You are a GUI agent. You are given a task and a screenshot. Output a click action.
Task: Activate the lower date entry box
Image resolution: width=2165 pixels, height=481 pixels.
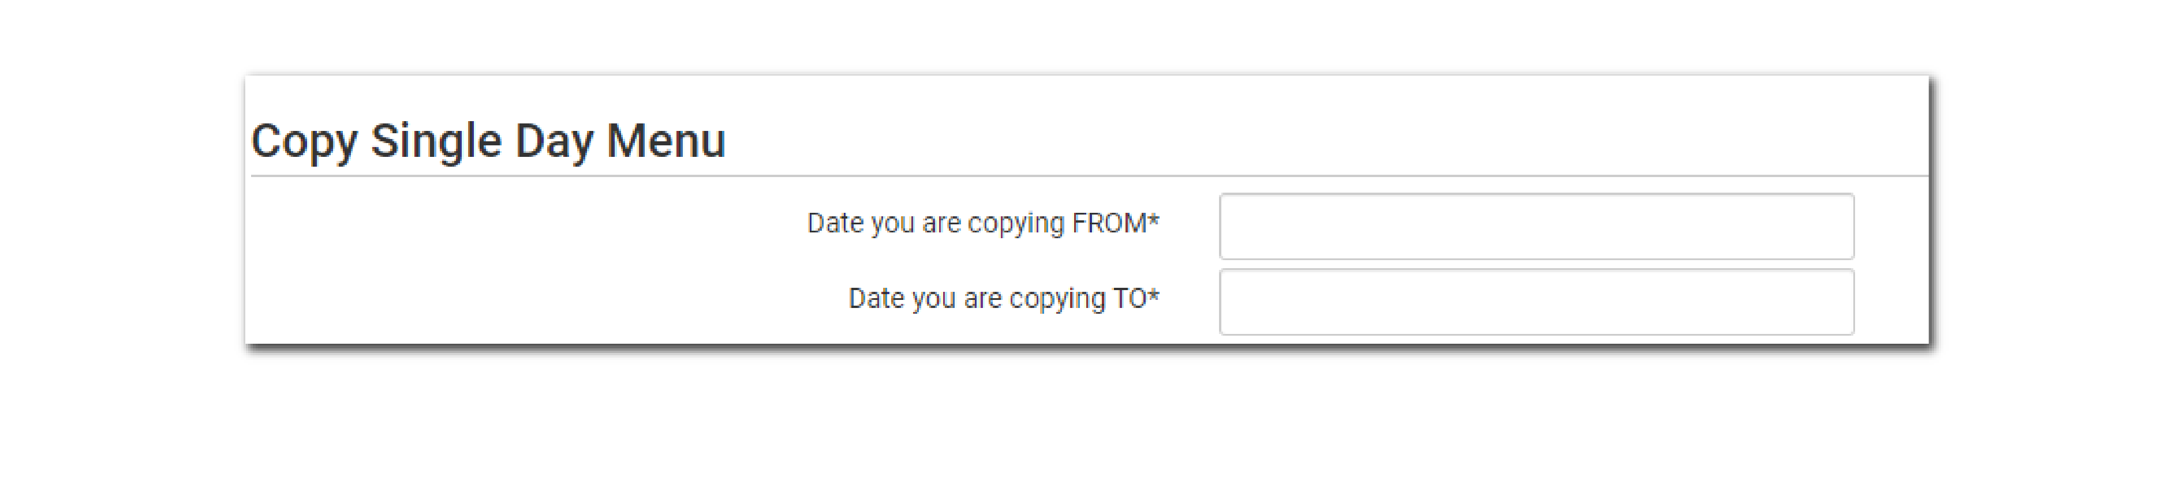1535,302
